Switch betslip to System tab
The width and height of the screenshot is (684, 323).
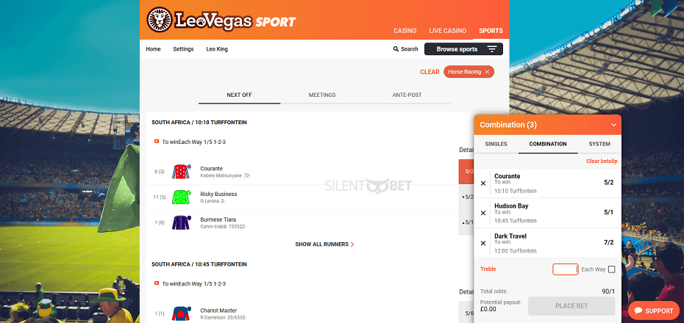pyautogui.click(x=599, y=144)
